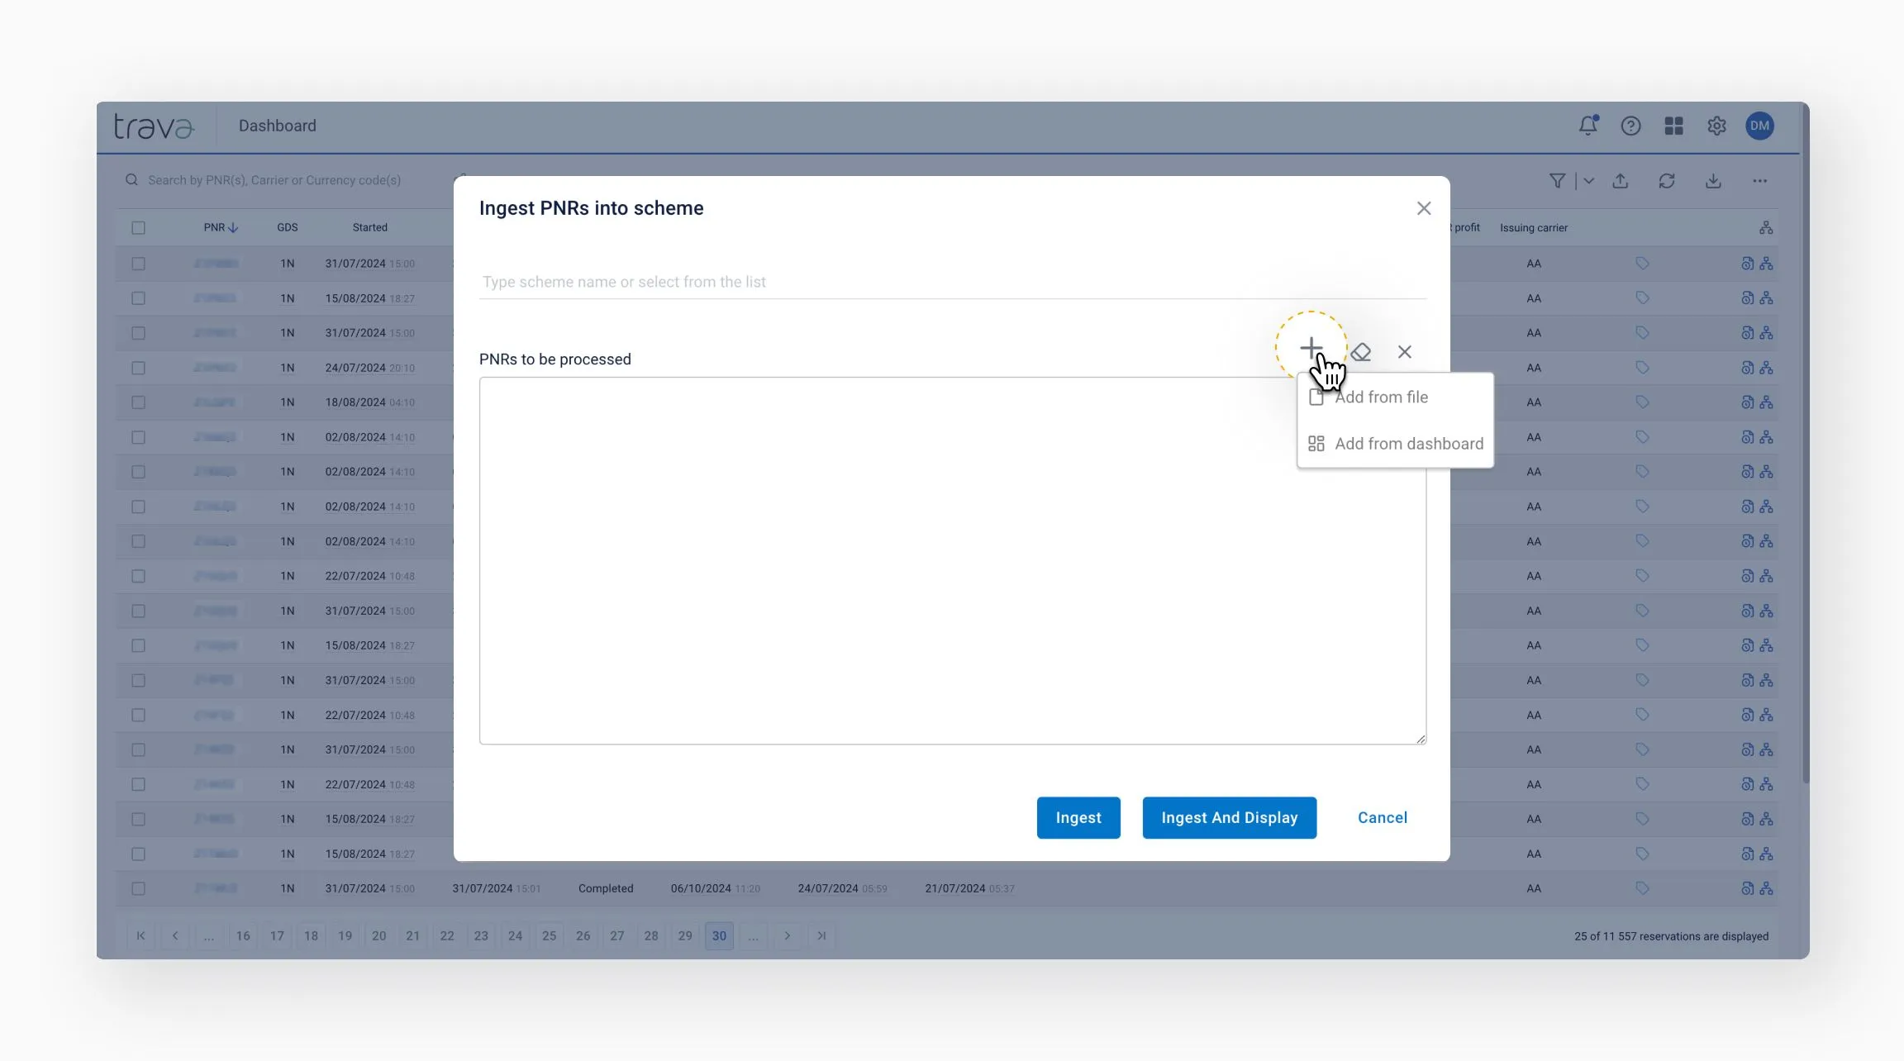Screen dimensions: 1904x1061
Task: Open the settings gear icon
Action: [1716, 126]
